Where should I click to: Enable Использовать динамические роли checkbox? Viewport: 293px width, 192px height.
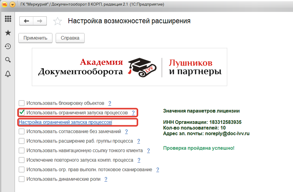(x=22, y=179)
